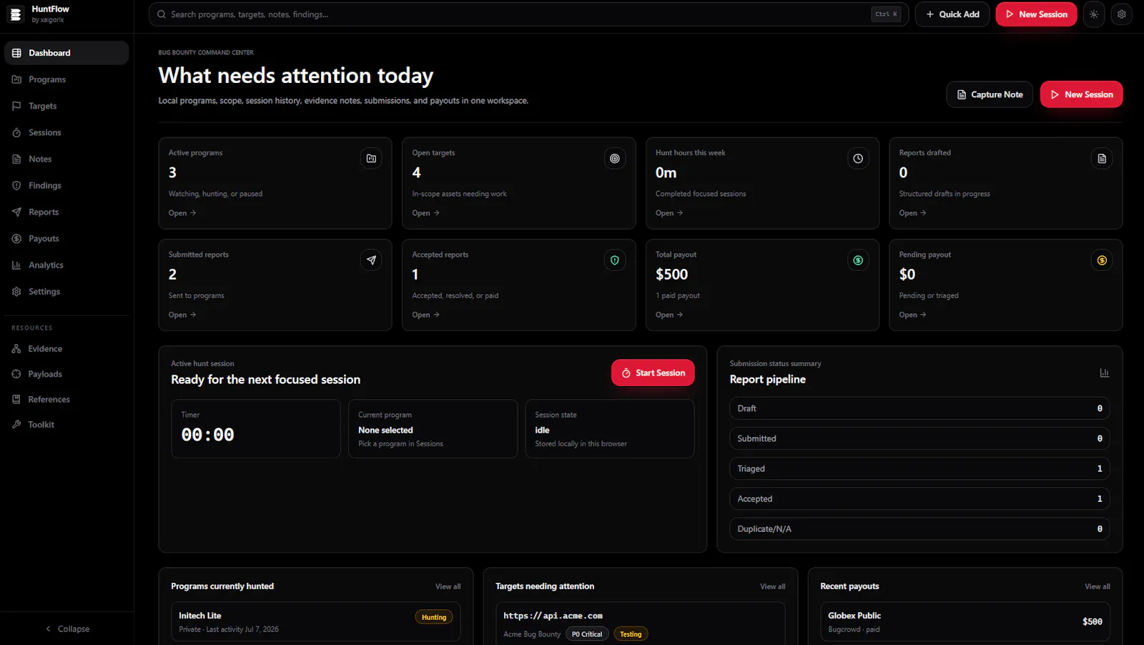Image resolution: width=1144 pixels, height=645 pixels.
Task: Click the Hunt hours clock icon
Action: tap(858, 159)
